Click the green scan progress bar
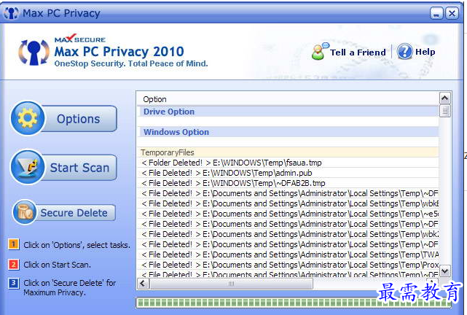Screen dimensions: 467x315 (x=294, y=303)
